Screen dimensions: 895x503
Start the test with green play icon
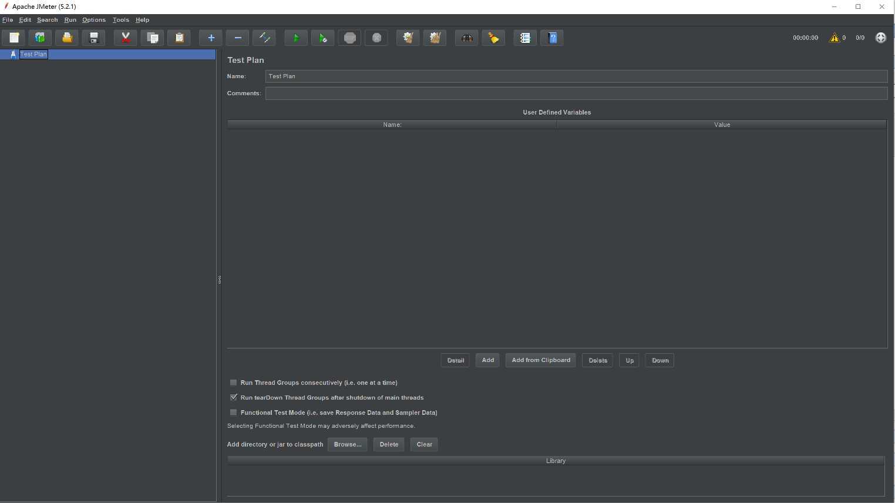(x=296, y=38)
